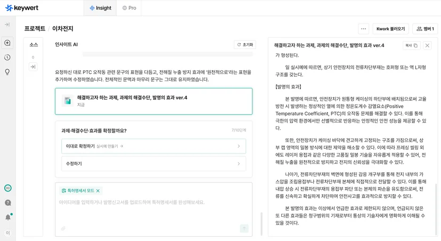The image size is (441, 241).
Task: Open the ver.4 document card
Action: click(153, 101)
